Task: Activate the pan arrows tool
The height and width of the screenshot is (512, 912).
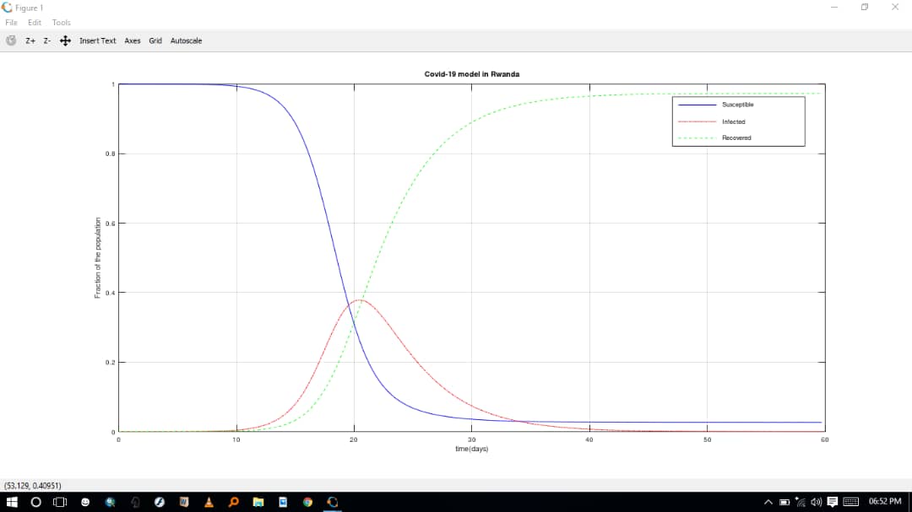Action: 65,40
